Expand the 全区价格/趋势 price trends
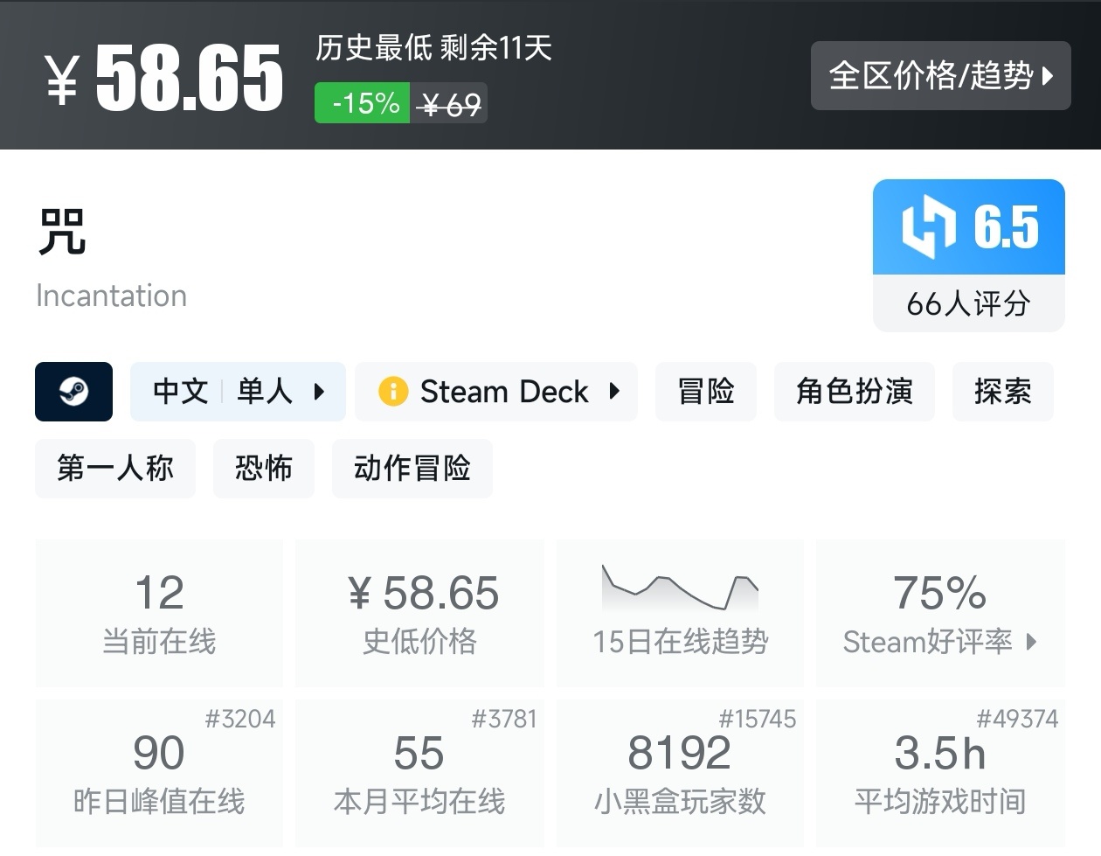 point(940,76)
